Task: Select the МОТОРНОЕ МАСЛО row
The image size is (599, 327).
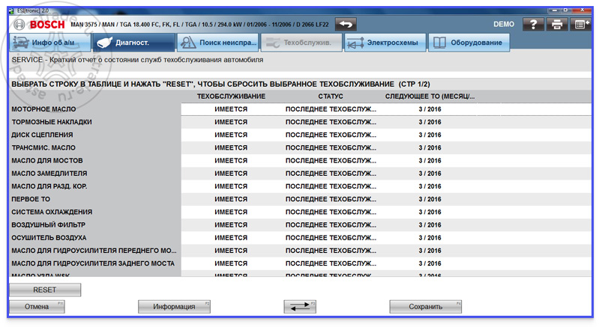Action: (301, 109)
